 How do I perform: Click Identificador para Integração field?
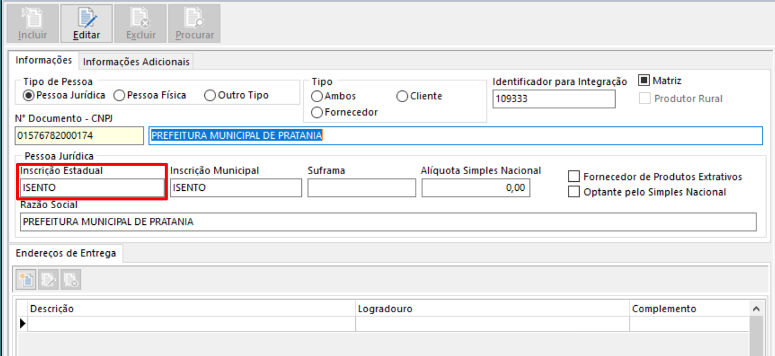tap(554, 99)
